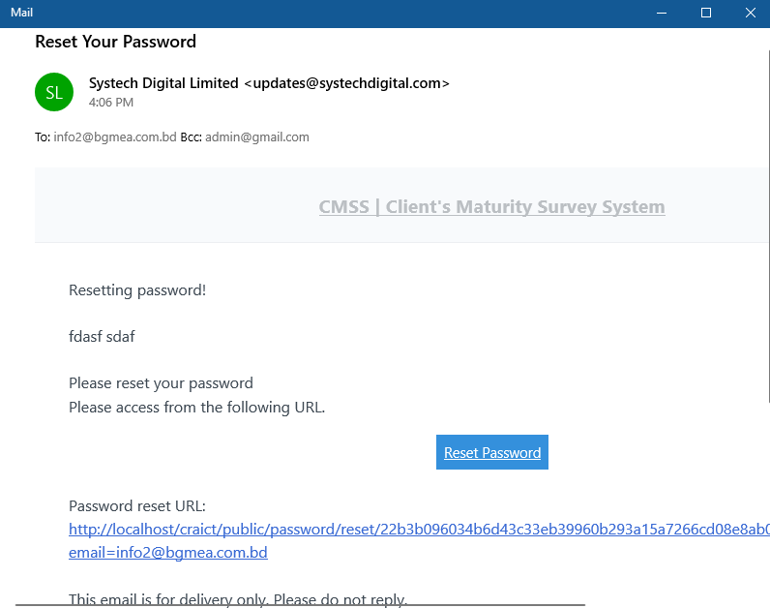
Task: Click the Mail title in the title bar
Action: pyautogui.click(x=22, y=13)
